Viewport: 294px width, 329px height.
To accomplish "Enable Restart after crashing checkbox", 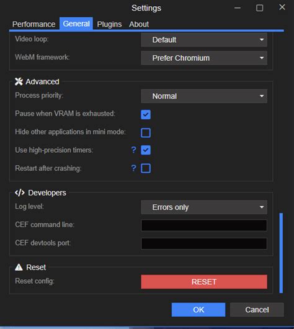I will (146, 168).
